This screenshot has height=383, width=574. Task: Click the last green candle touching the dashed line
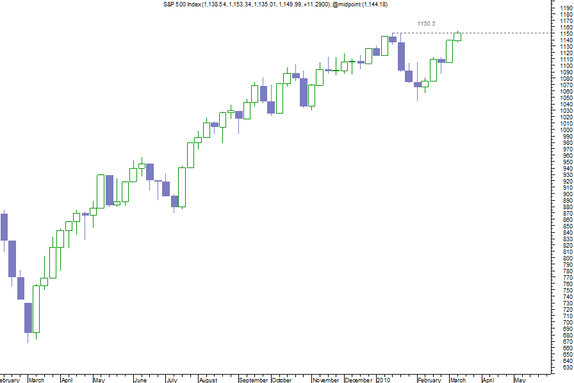[x=457, y=37]
